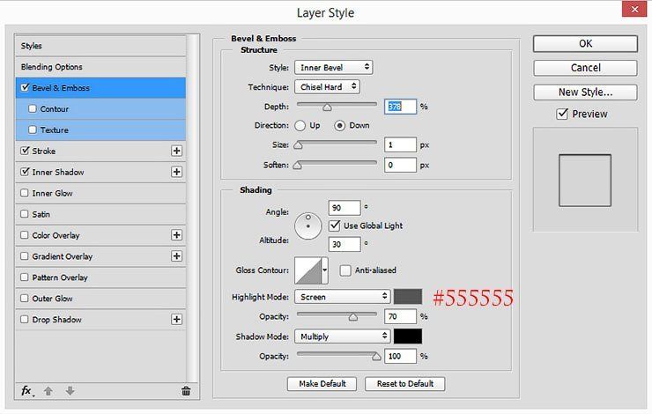Toggle Use Global Light checkbox
Viewport: 652px width, 414px height.
click(x=334, y=225)
